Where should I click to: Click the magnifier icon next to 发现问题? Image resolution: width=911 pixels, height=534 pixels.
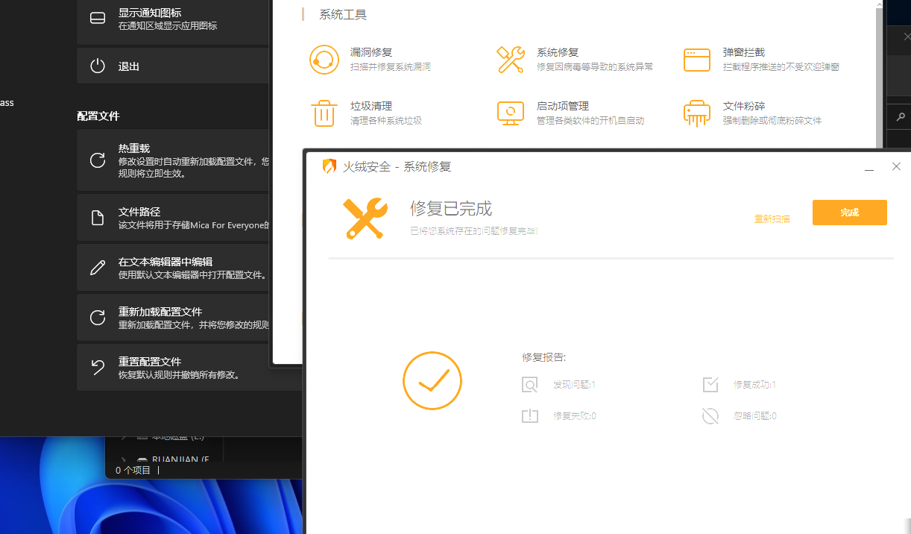pos(530,385)
